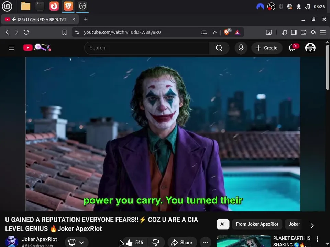Open the Bluetooth tray icon
Image resolution: width=330 pixels, height=247 pixels.
click(x=281, y=7)
